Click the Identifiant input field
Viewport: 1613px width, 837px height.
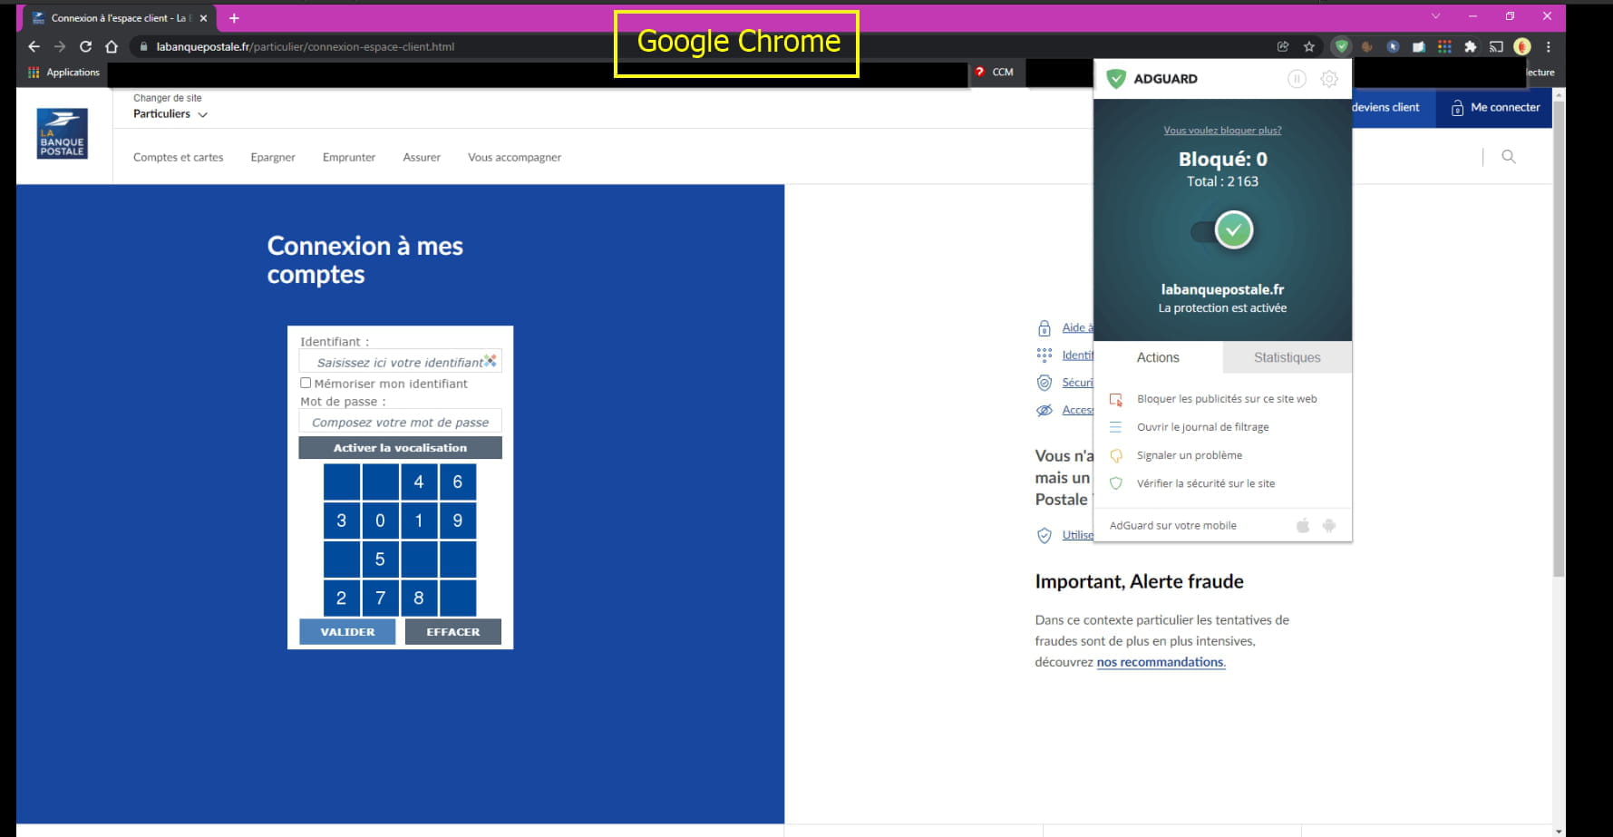400,362
